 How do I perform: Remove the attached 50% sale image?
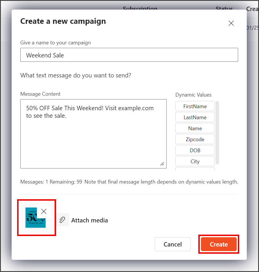click(44, 211)
